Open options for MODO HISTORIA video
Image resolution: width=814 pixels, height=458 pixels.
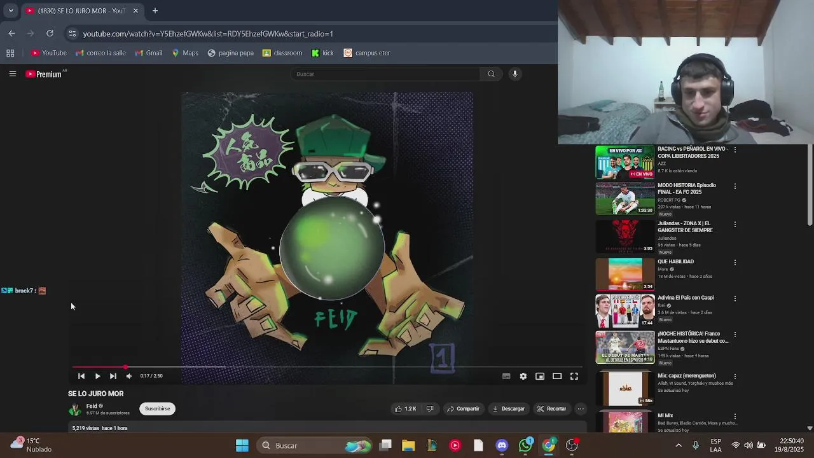(x=735, y=187)
